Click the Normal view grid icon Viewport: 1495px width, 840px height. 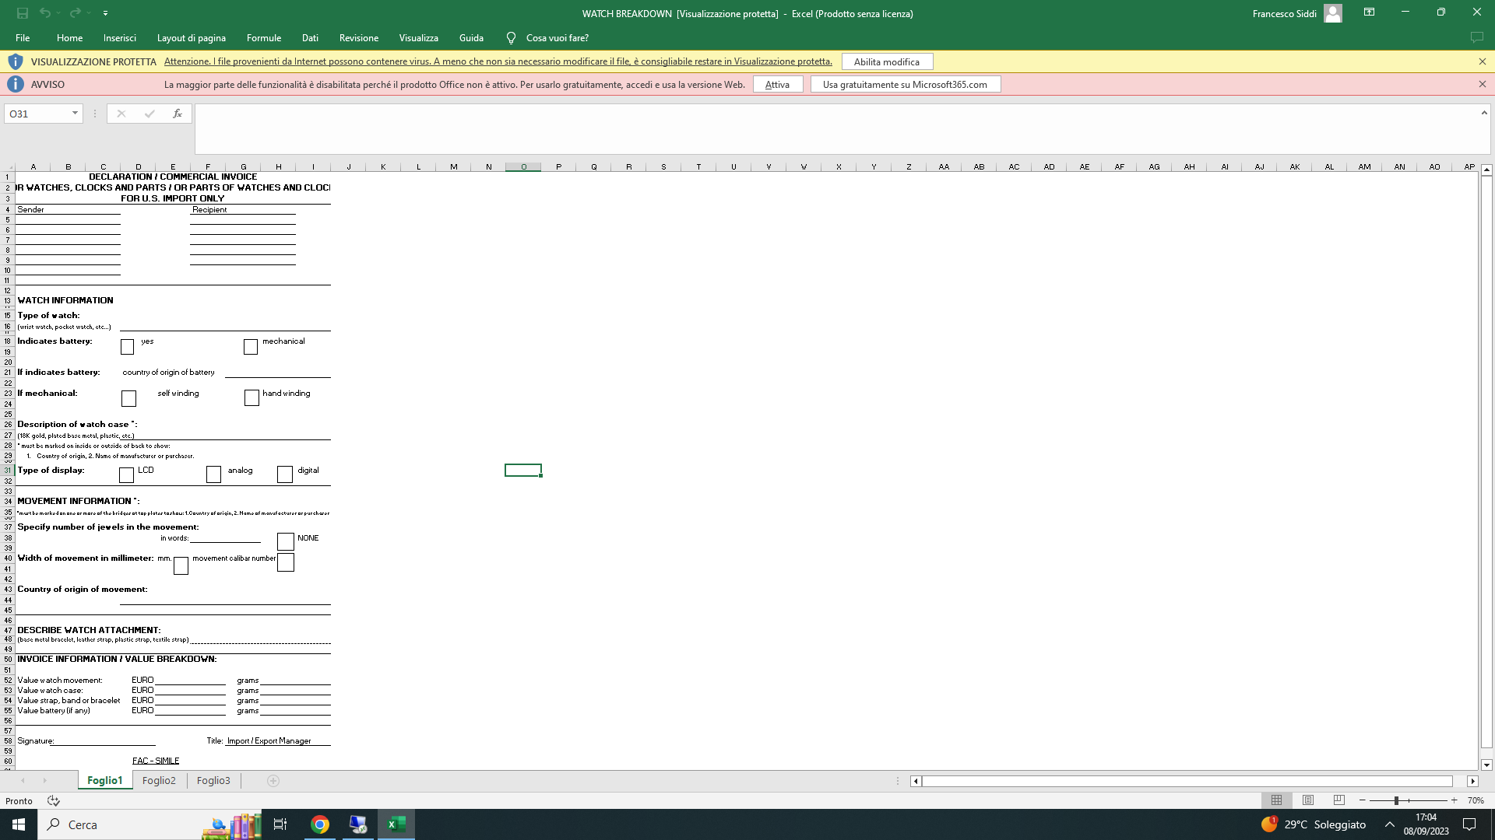1276,800
